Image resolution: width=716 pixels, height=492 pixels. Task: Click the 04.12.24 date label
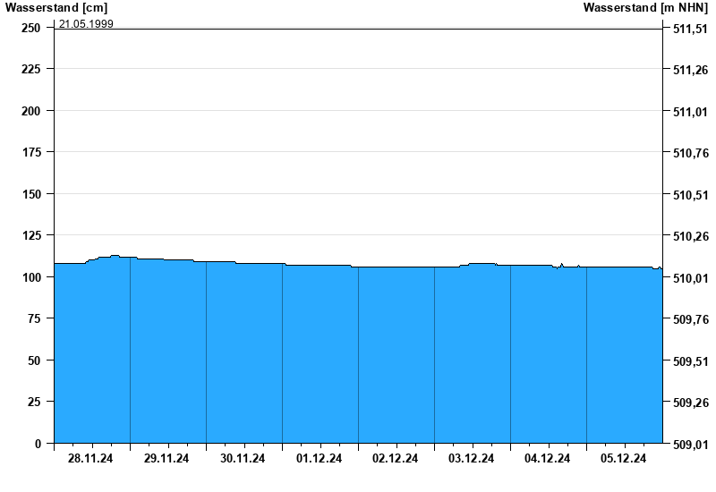click(548, 459)
